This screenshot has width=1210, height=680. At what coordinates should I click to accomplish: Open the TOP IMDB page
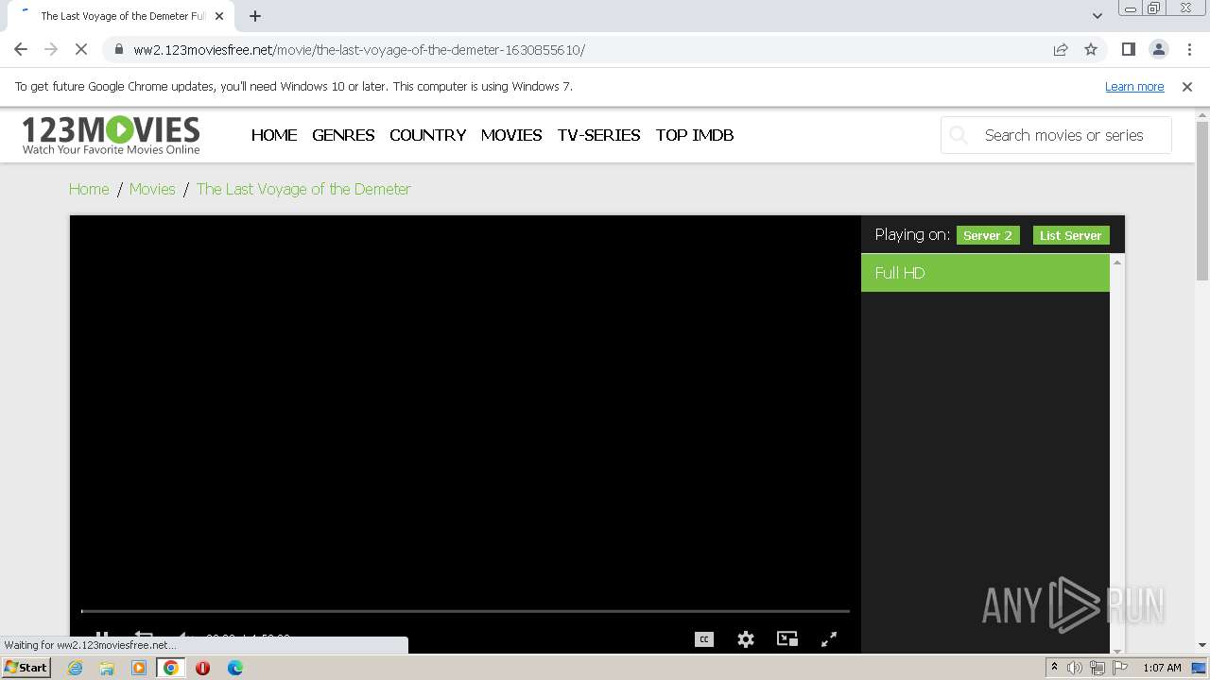tap(695, 135)
